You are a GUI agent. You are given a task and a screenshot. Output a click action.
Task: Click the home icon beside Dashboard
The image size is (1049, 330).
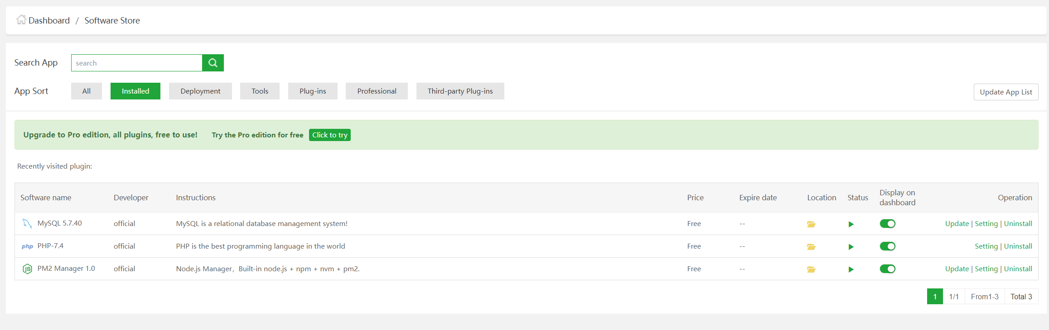click(x=21, y=20)
